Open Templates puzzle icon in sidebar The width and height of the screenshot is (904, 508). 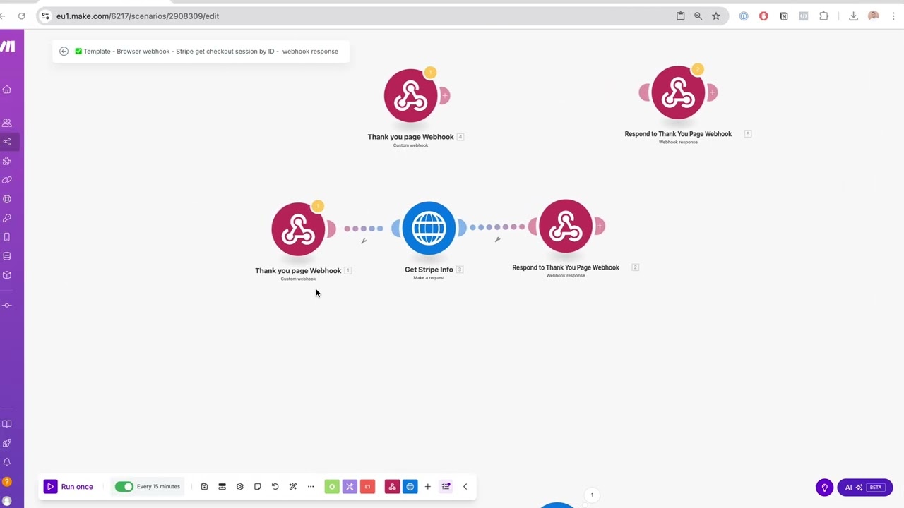click(7, 161)
